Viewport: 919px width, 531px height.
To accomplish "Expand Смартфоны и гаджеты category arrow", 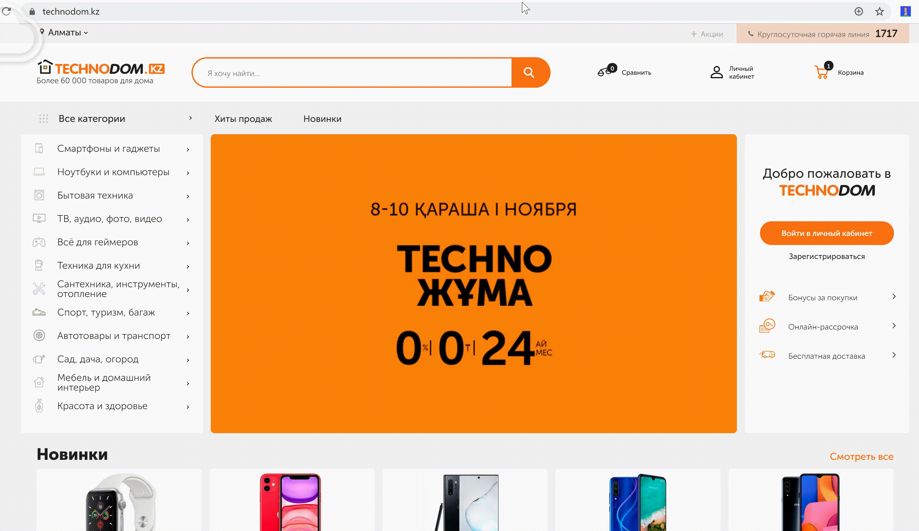I will tap(188, 149).
